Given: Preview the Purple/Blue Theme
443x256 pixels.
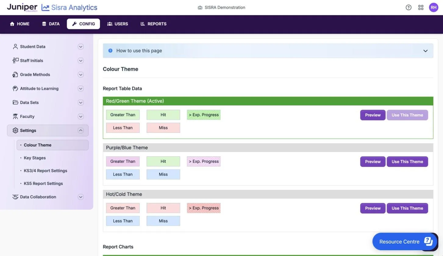Looking at the screenshot, I should (373, 162).
